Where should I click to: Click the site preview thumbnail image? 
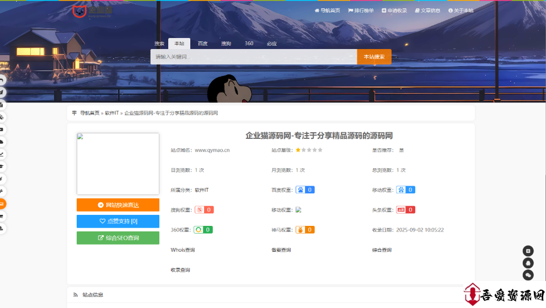[118, 164]
